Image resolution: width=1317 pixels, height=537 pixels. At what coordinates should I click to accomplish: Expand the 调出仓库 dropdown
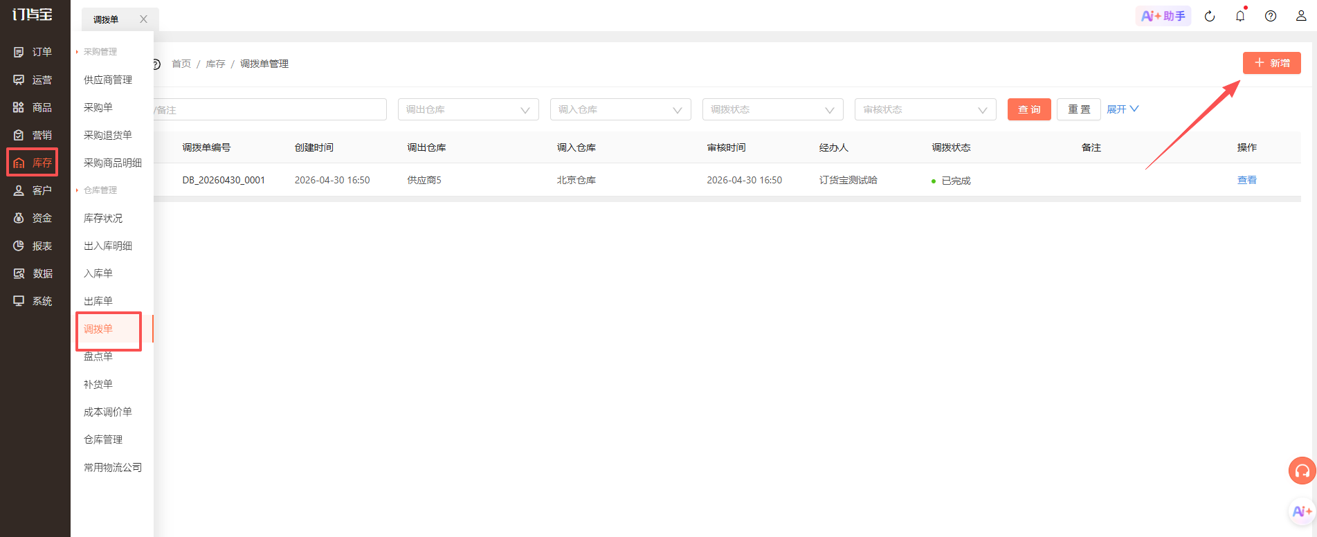[x=469, y=109]
